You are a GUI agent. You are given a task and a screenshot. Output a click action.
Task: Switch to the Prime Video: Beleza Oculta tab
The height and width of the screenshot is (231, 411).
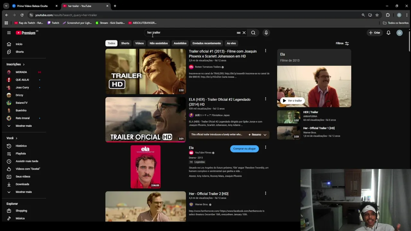click(32, 6)
